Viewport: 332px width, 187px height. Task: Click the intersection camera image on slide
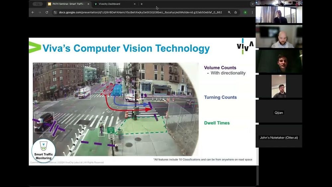(x=116, y=109)
